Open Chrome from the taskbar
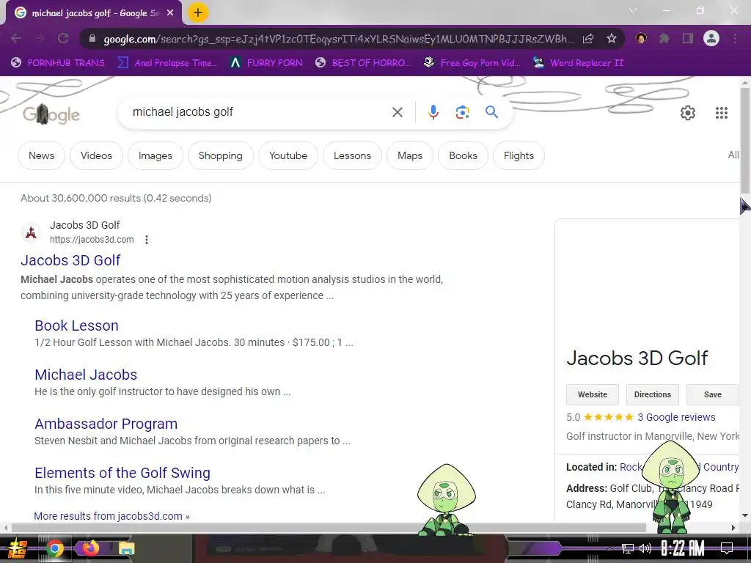Image resolution: width=751 pixels, height=563 pixels. 55,548
